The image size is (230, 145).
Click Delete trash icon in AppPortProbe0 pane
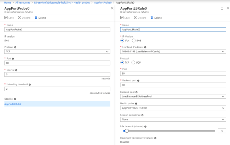coord(36,18)
